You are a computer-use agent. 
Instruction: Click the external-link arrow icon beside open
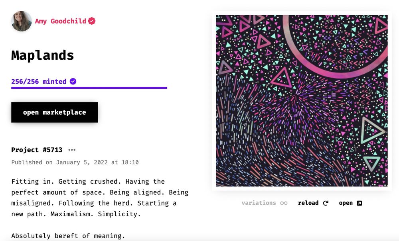coord(359,203)
